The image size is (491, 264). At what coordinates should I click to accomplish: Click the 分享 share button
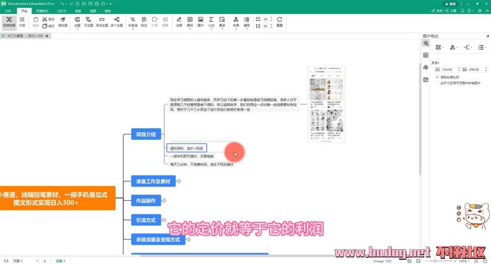click(x=451, y=10)
